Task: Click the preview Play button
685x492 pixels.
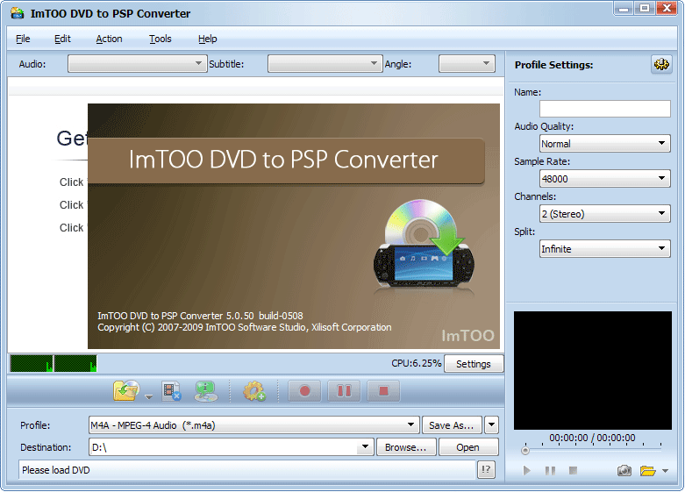Action: point(527,471)
